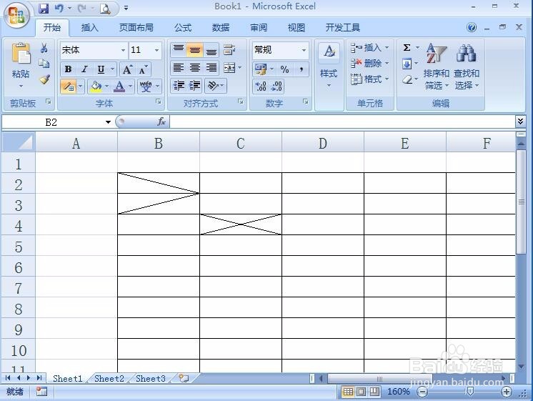Save workbook with the floppy disk icon
Image resolution: width=533 pixels, height=401 pixels.
(x=44, y=8)
